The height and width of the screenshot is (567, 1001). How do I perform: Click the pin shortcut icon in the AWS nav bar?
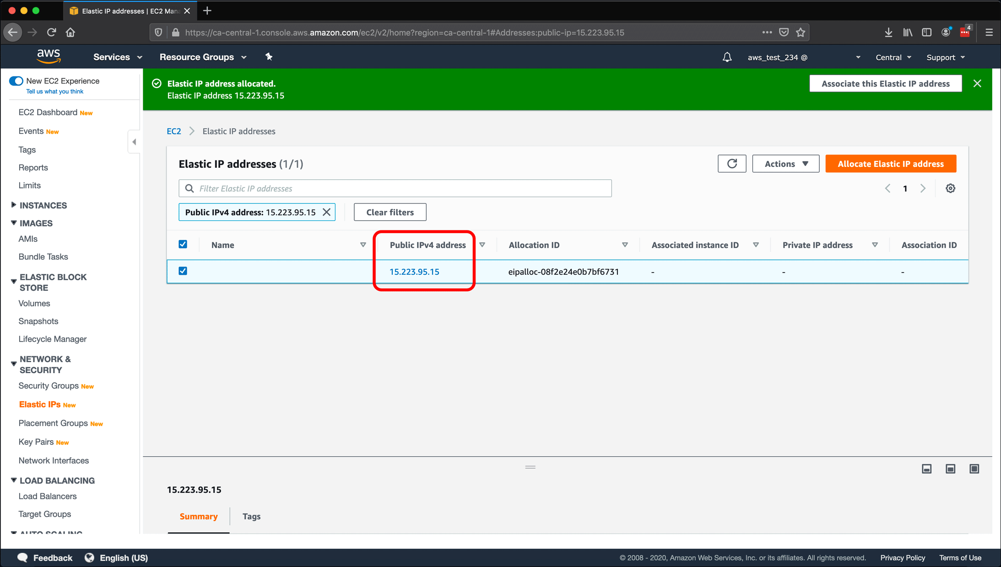tap(269, 57)
